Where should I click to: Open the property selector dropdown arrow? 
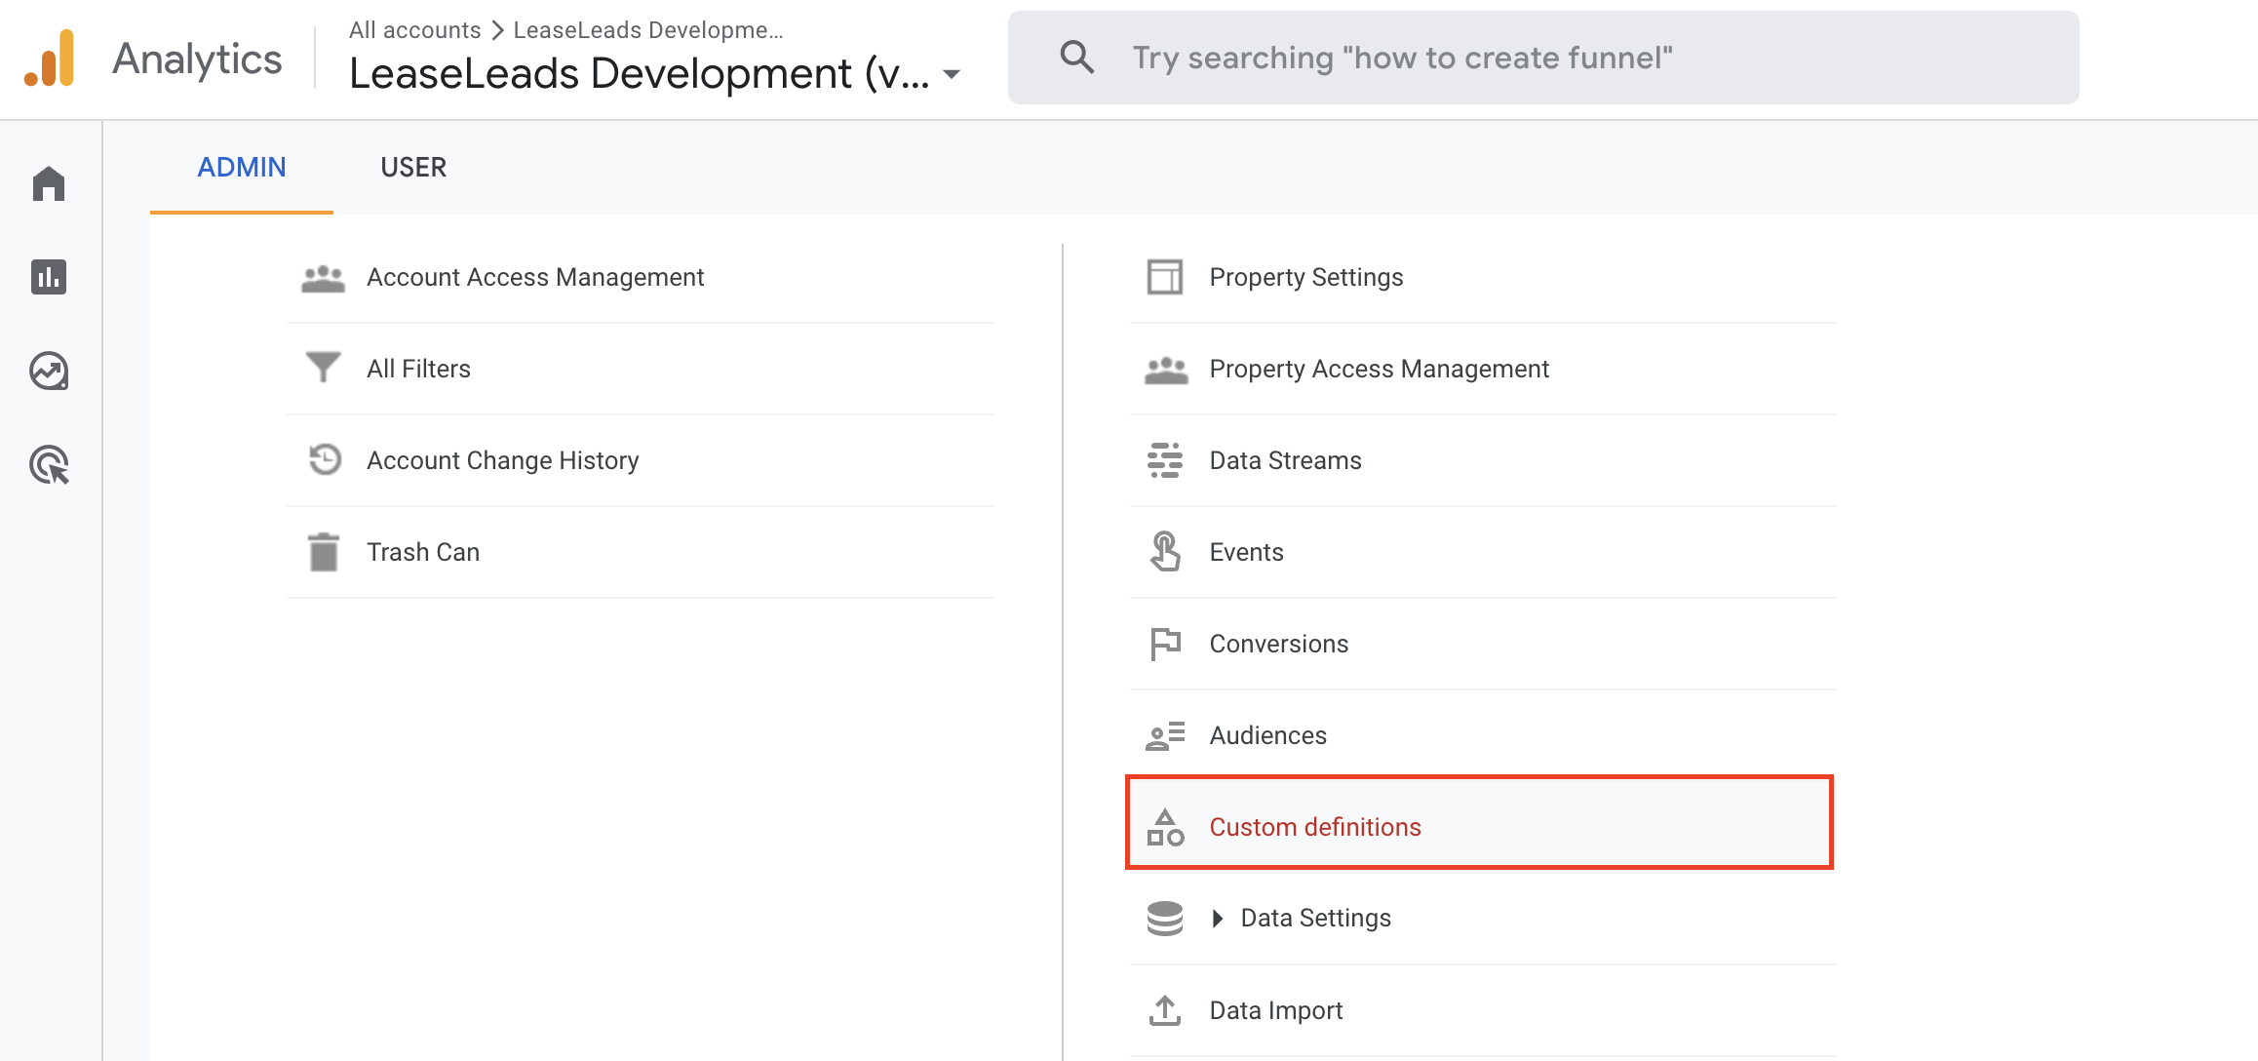pyautogui.click(x=952, y=74)
